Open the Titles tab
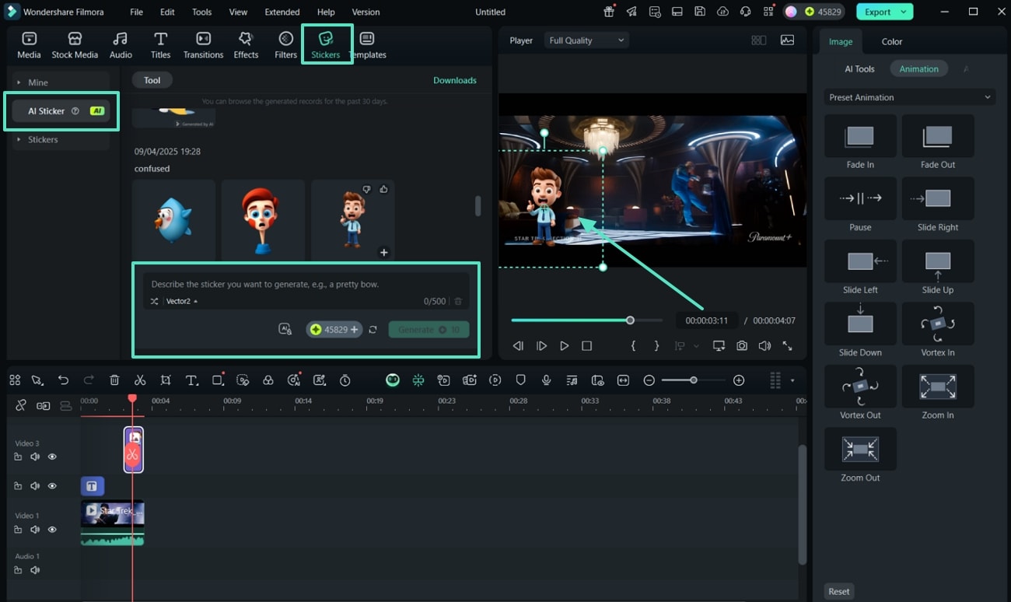The width and height of the screenshot is (1011, 602). (x=161, y=45)
